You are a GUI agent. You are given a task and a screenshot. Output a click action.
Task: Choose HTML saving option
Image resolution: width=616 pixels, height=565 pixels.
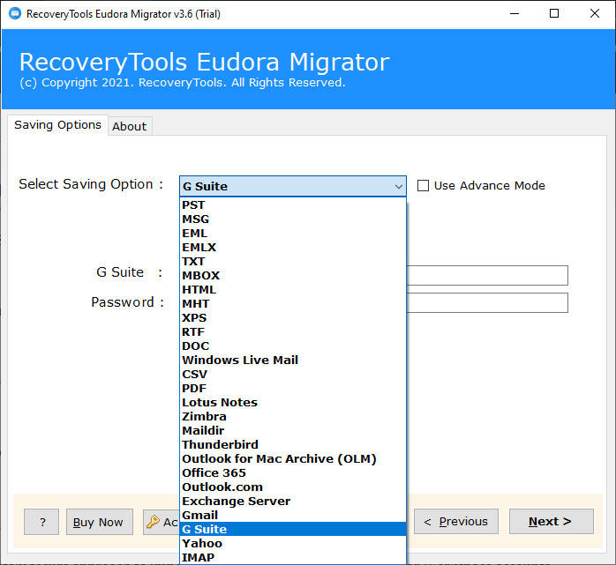point(293,290)
